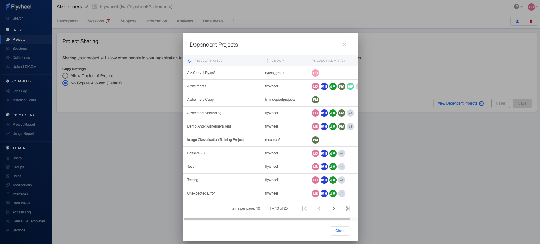Open the more tabs kebab menu
The width and height of the screenshot is (540, 244).
[234, 21]
